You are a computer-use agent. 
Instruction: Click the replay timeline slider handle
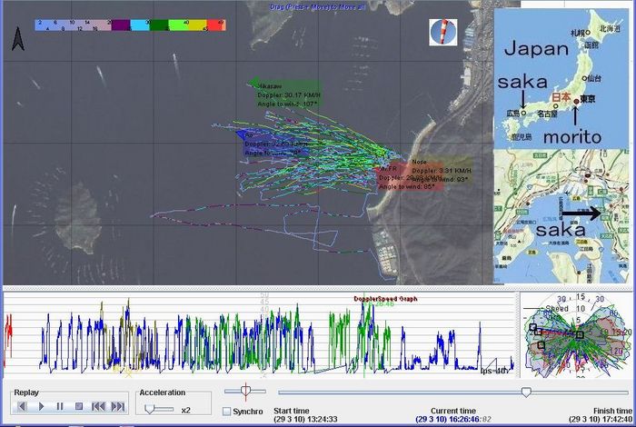tap(525, 392)
